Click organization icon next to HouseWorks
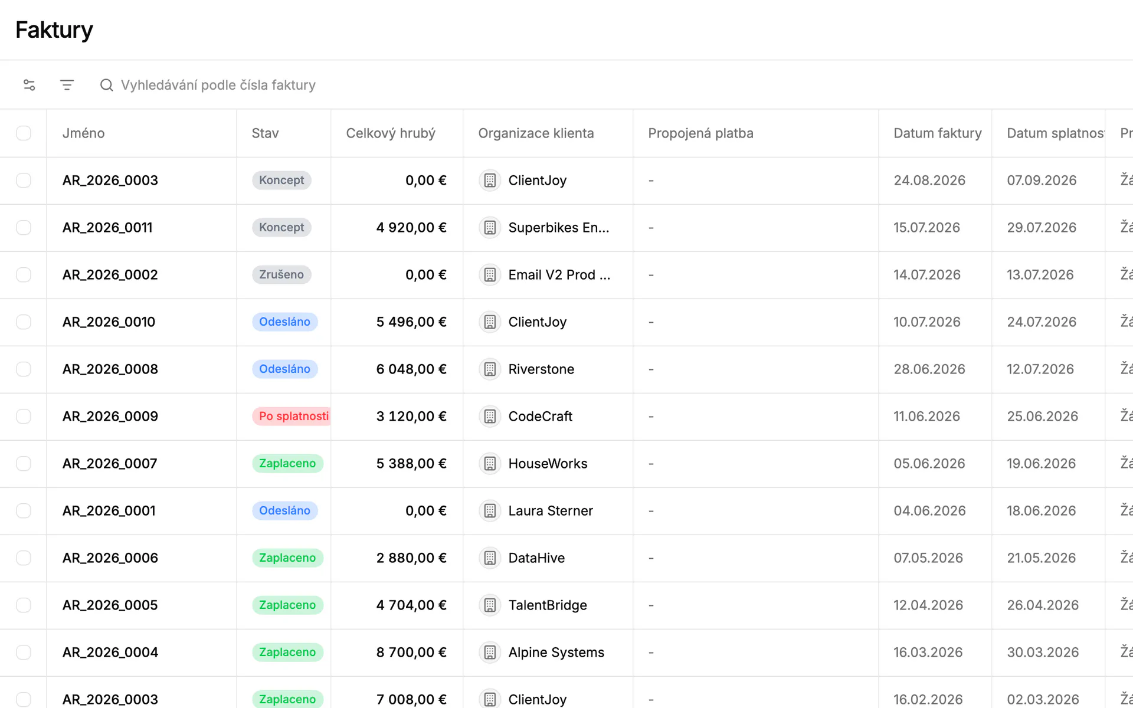 coord(490,464)
